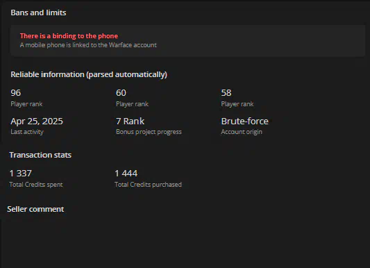Image resolution: width=370 pixels, height=268 pixels.
Task: Select the 7 Rank bonus progress value
Action: [130, 122]
